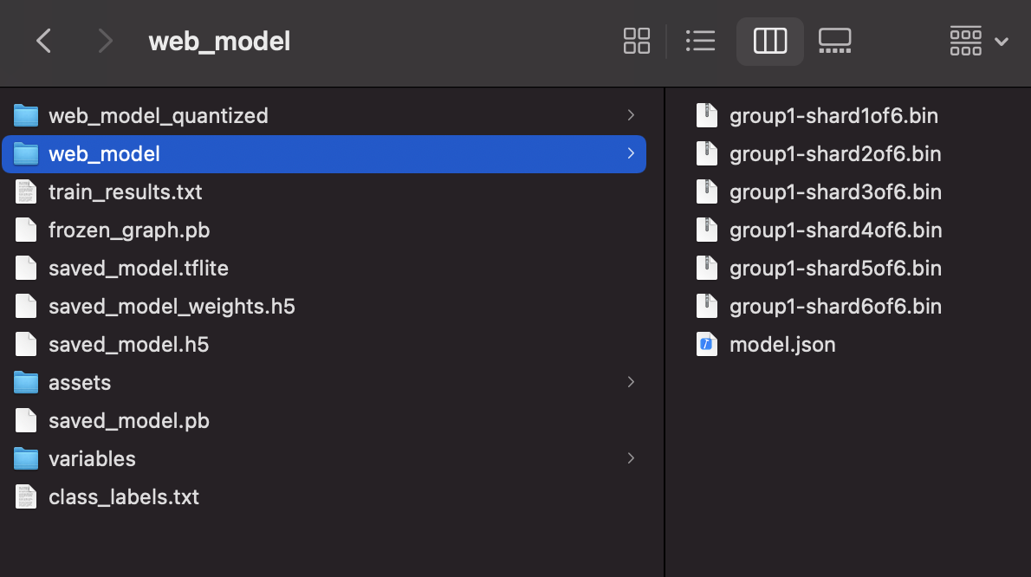
Task: Click the model.json file icon
Action: 706,344
